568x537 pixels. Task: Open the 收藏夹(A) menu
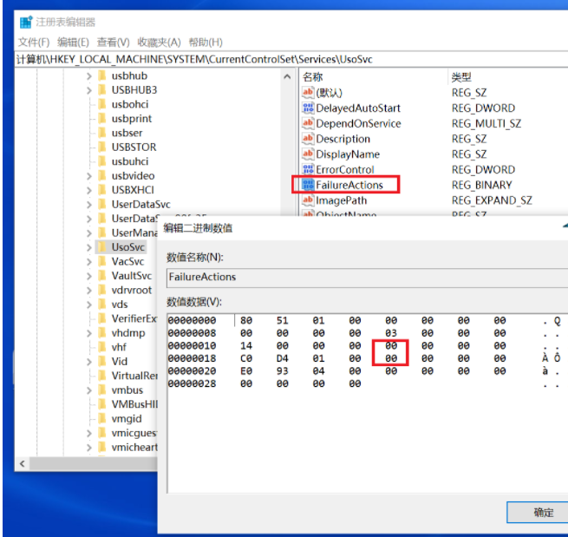tap(158, 42)
